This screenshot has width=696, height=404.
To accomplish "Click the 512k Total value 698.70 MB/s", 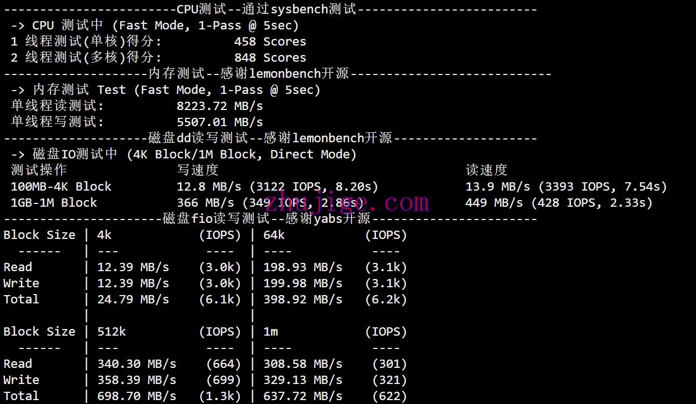I will point(136,396).
